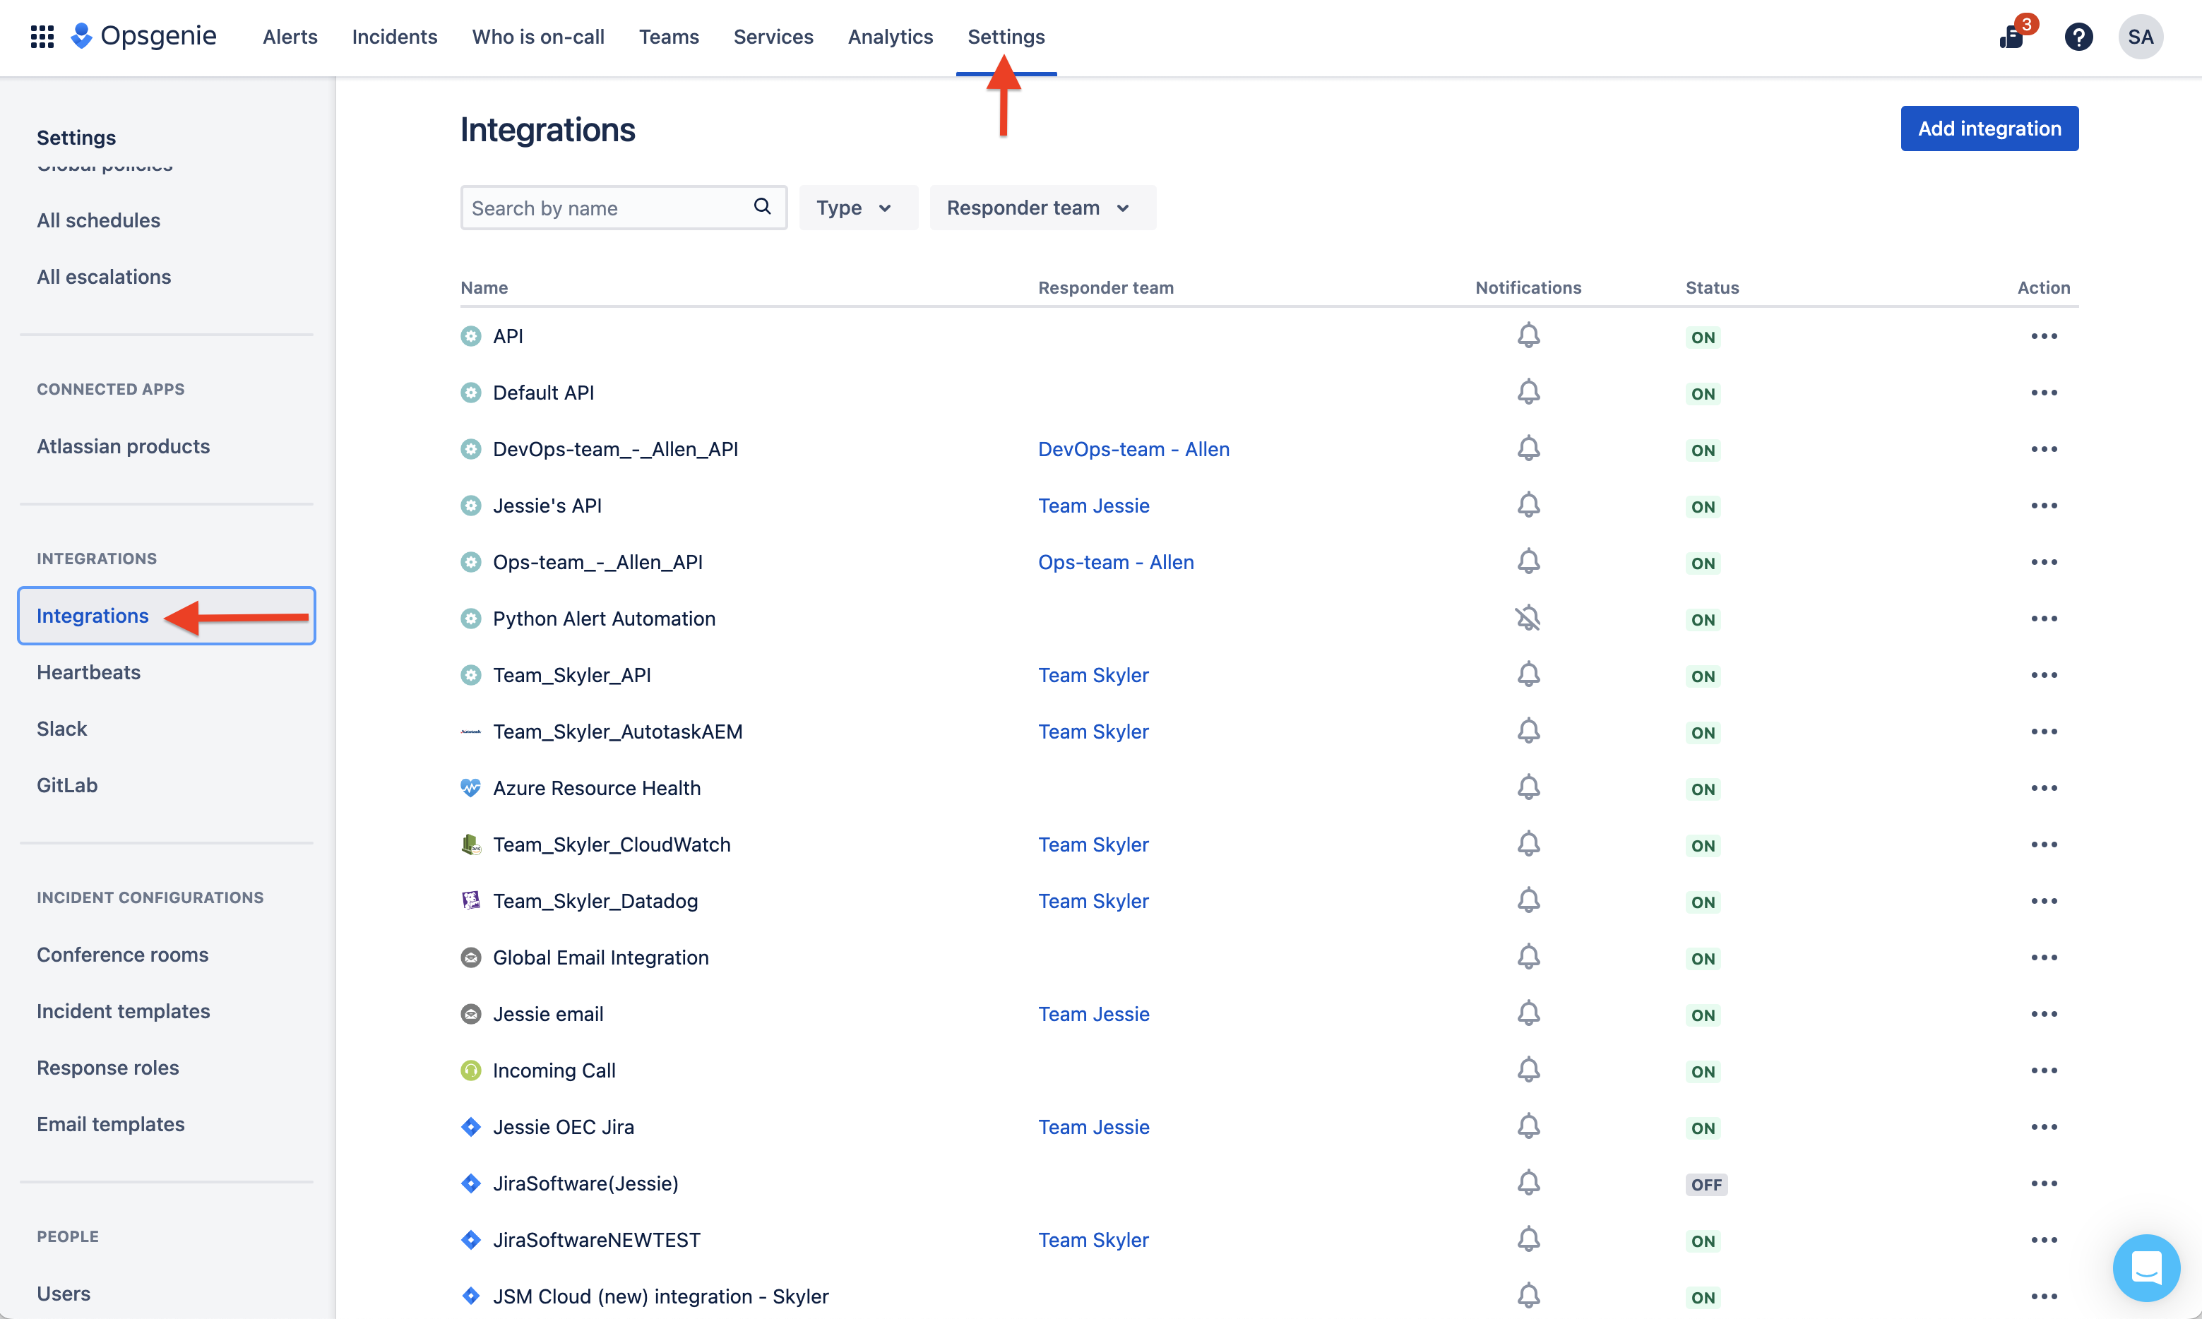Click the Add integration button

point(1989,128)
